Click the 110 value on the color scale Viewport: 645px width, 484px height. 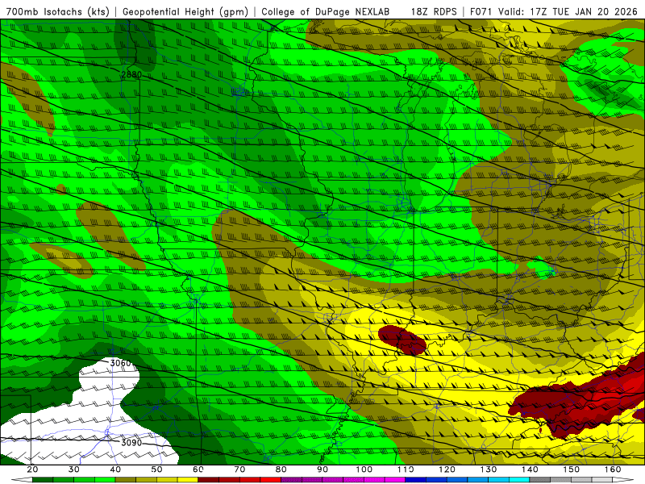click(406, 469)
